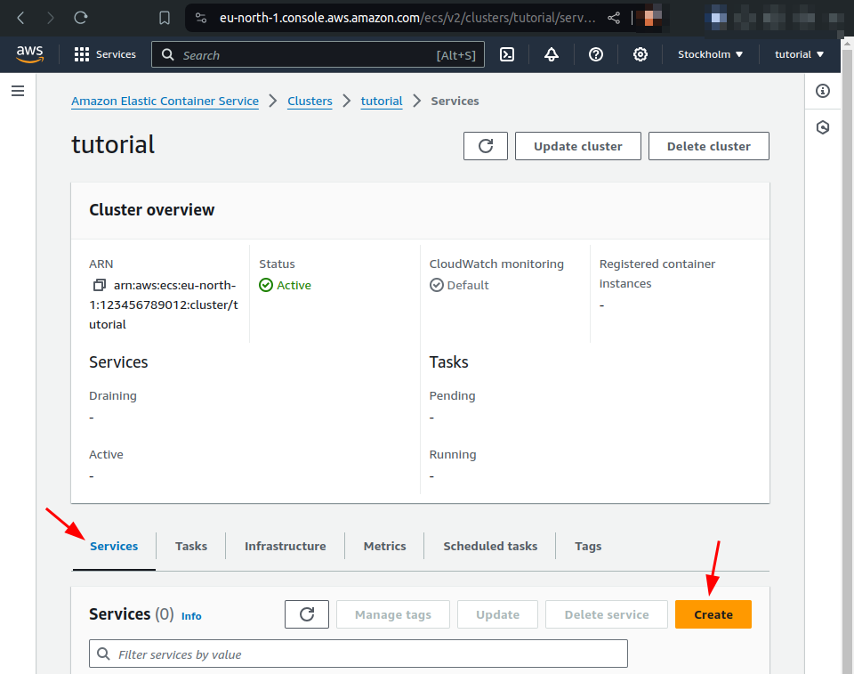The height and width of the screenshot is (674, 854).
Task: Click the orange Create button
Action: coord(713,614)
